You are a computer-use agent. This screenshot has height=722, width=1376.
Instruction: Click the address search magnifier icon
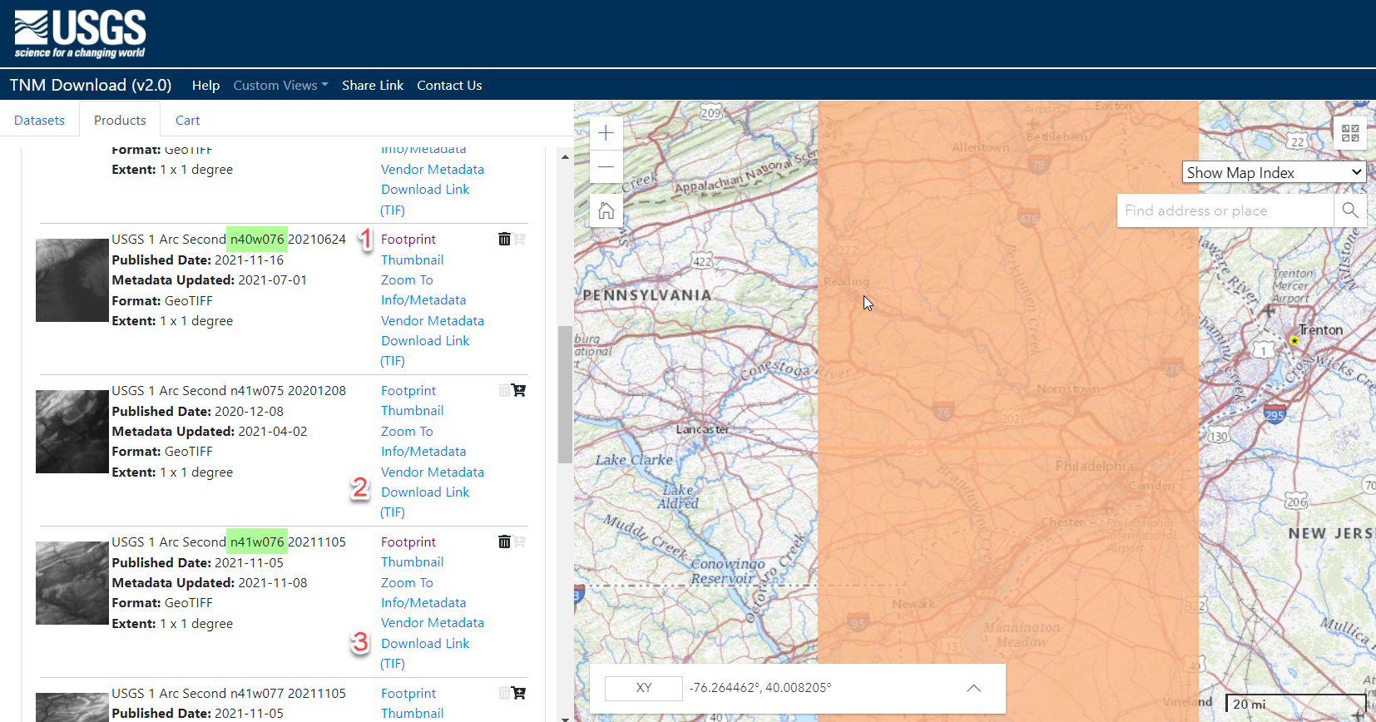click(1349, 210)
